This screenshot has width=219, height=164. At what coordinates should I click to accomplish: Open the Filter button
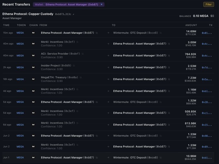pyautogui.click(x=208, y=5)
